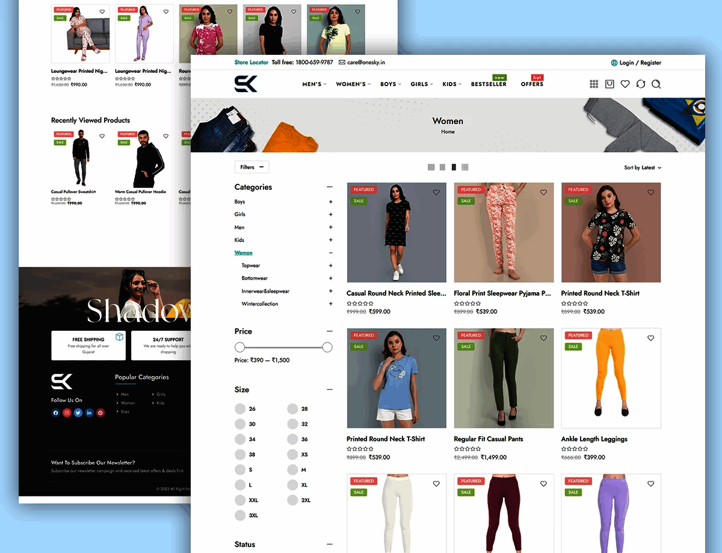The height and width of the screenshot is (553, 722).
Task: Select size XS filter
Action: coord(292,454)
